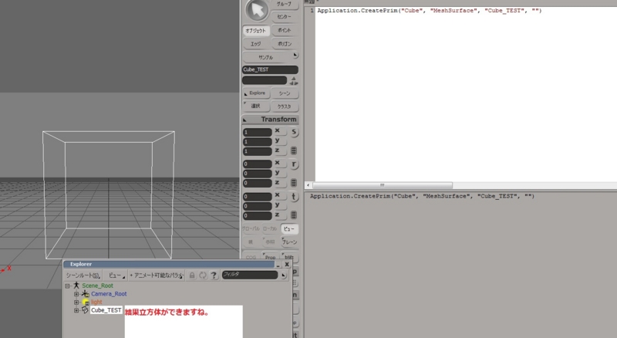
Task: Click the rotate r icon in Transform
Action: point(294,164)
